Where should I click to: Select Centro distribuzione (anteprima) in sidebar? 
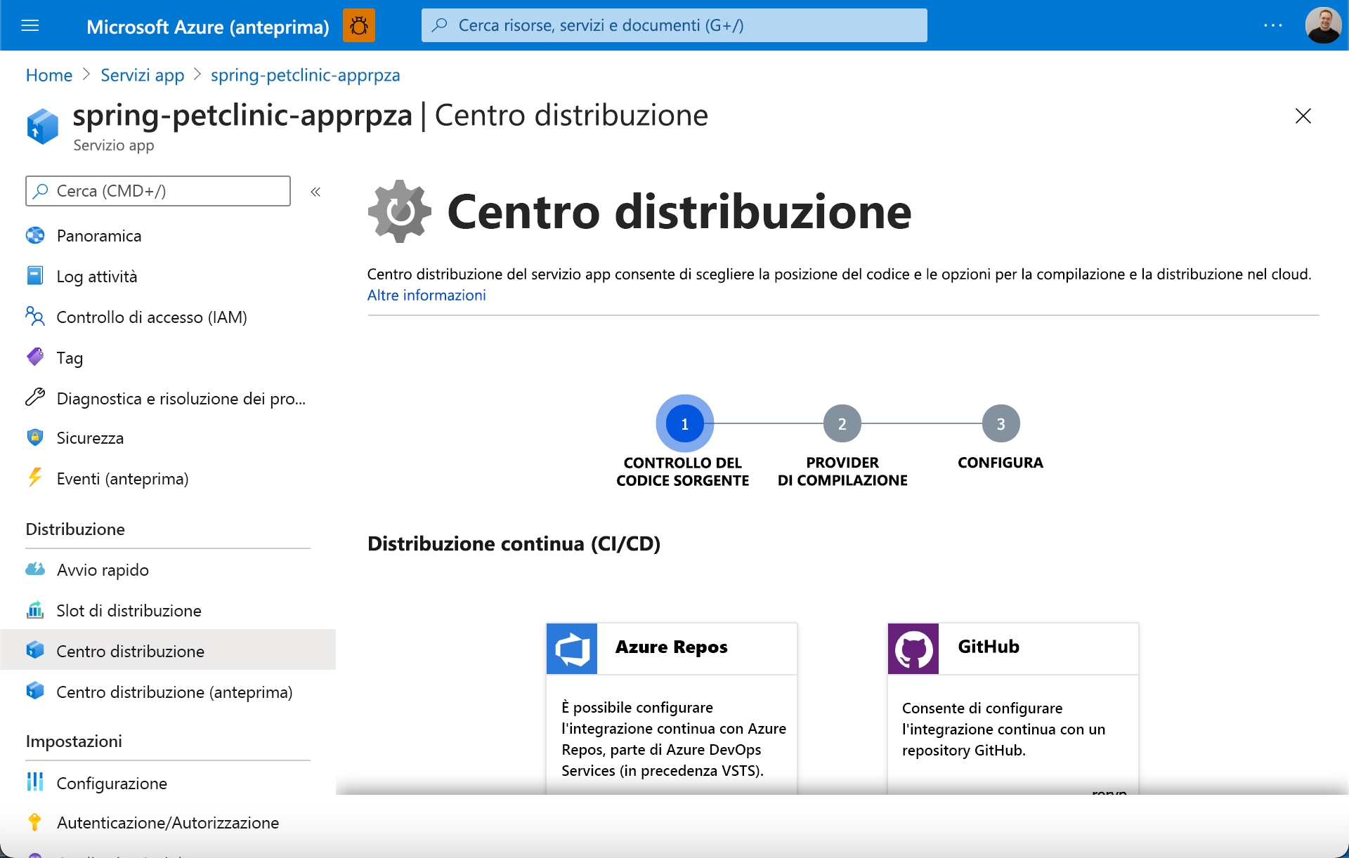pyautogui.click(x=174, y=692)
